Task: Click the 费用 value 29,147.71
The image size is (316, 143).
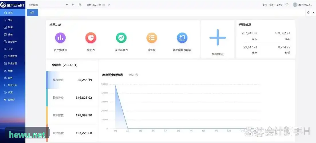Action: (250, 47)
